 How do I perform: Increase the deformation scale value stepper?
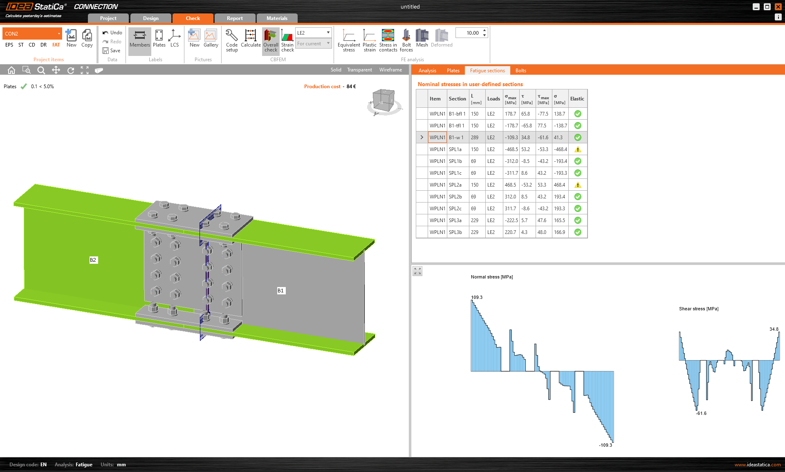[484, 31]
